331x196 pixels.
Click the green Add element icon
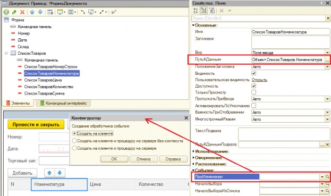pyautogui.click(x=6, y=12)
